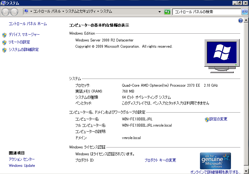The width and height of the screenshot is (249, 174).
Task: Click the 実装メモリ (RAM) label
Action: [x=89, y=91]
